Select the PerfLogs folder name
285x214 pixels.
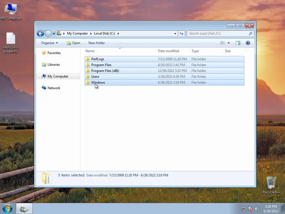click(x=98, y=59)
